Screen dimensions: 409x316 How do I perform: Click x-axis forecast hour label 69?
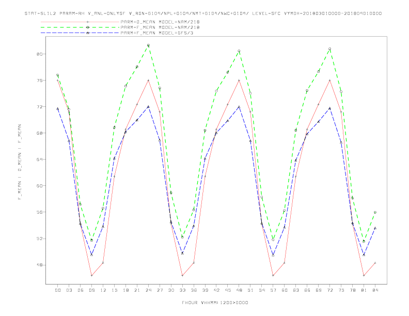(x=319, y=290)
